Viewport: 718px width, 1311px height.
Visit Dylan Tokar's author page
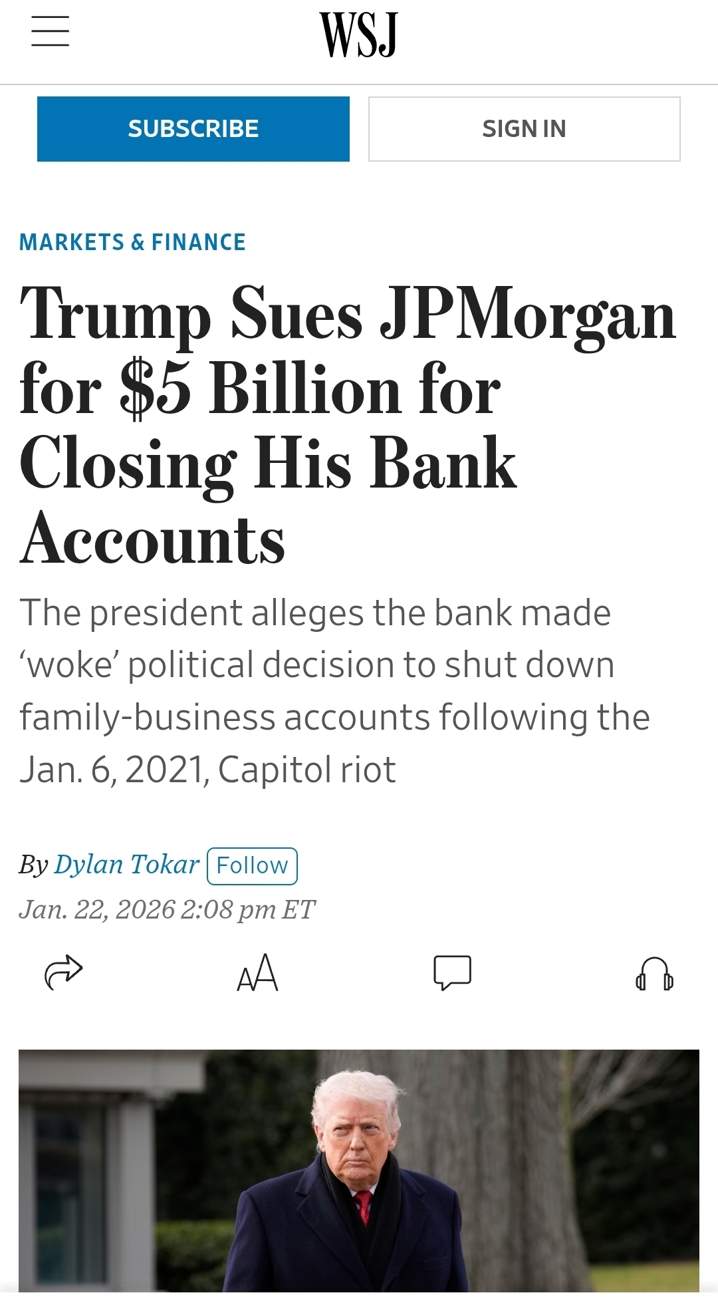[126, 865]
